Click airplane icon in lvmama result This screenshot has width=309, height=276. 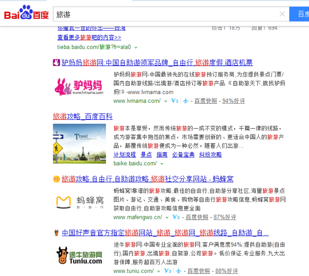(x=185, y=101)
